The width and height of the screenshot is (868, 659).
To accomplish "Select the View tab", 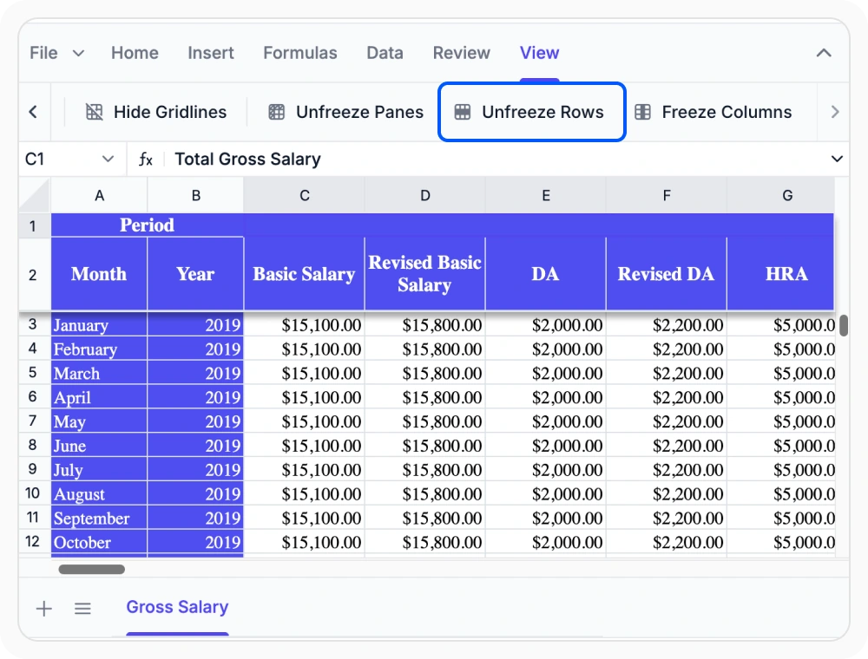I will pos(539,53).
